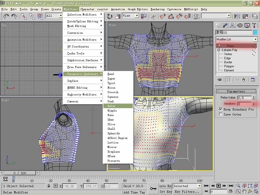
Task: Click the Use Pivot Point Center icon
Action: (x=144, y=17)
